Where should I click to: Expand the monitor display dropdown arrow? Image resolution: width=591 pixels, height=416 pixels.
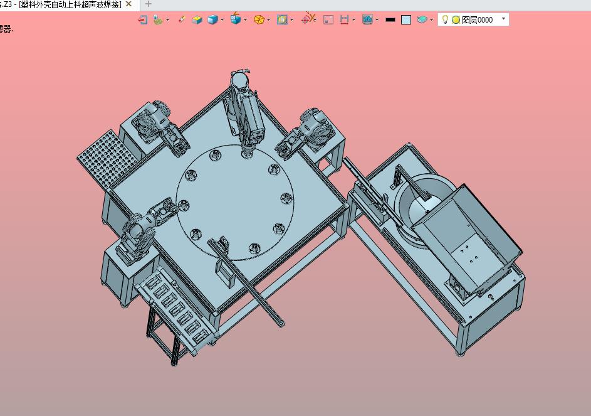pyautogui.click(x=377, y=20)
